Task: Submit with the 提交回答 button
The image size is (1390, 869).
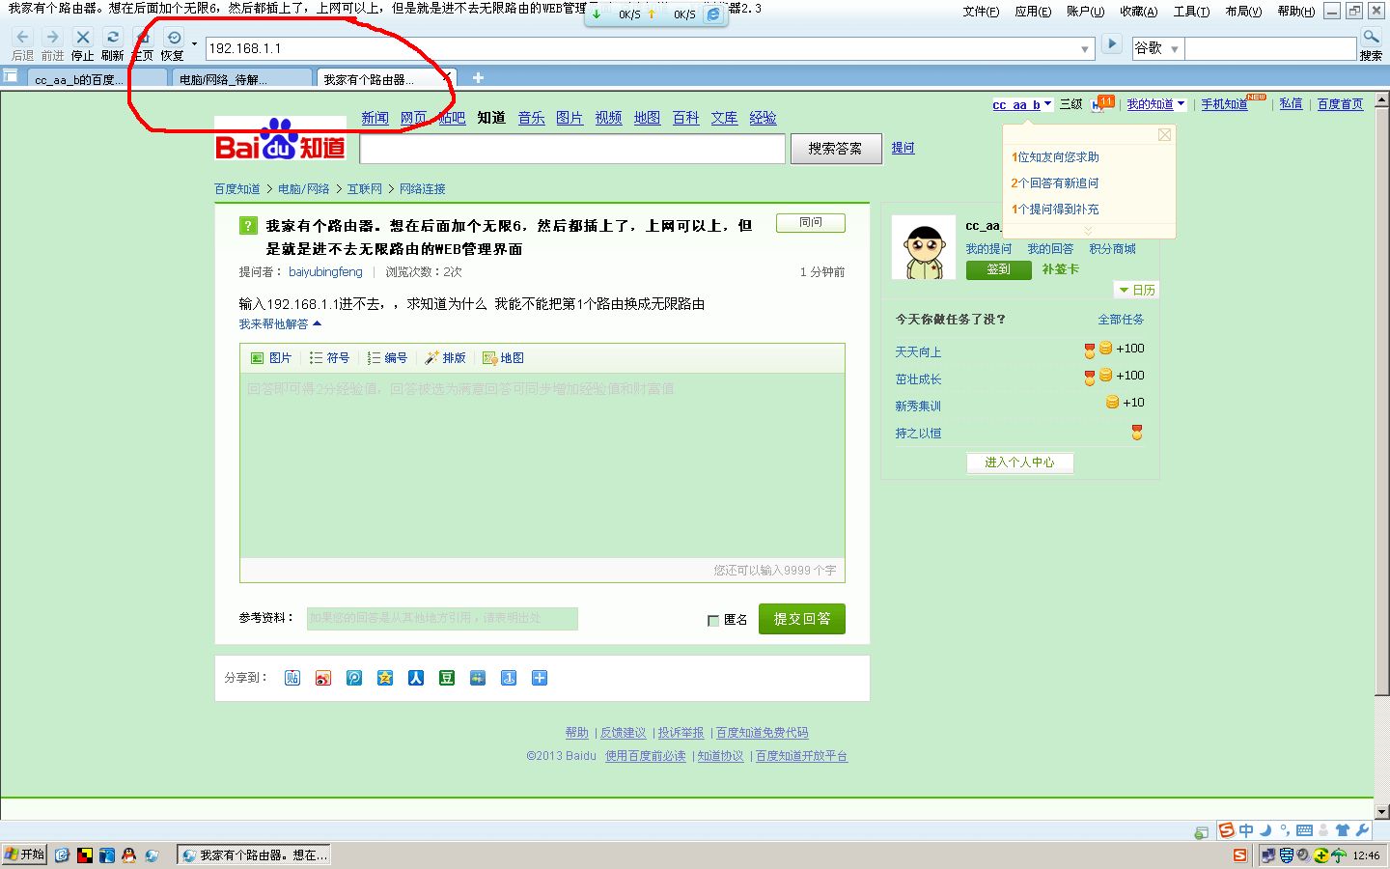Action: pos(802,619)
